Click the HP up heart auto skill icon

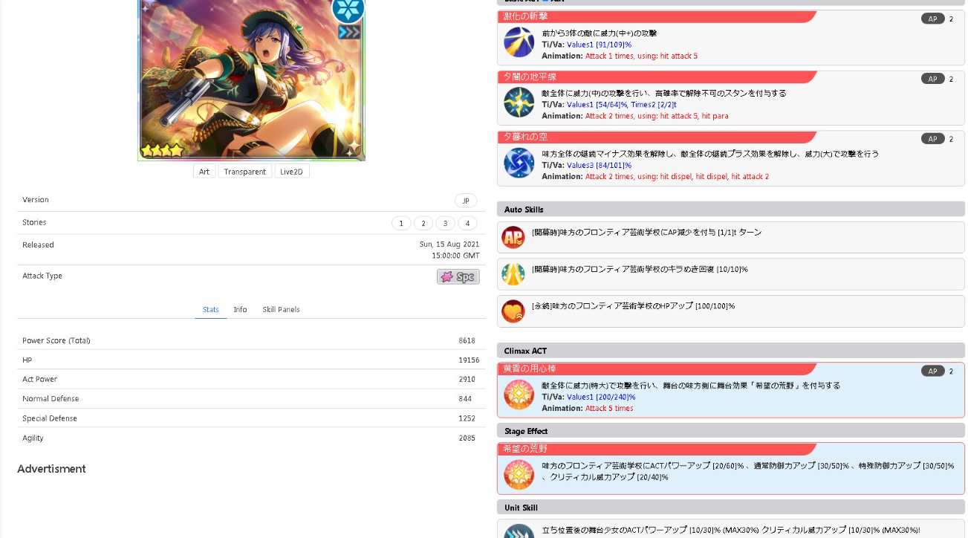[513, 311]
